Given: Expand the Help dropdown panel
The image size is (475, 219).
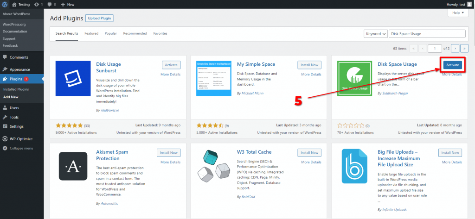Looking at the screenshot, I should click(458, 13).
